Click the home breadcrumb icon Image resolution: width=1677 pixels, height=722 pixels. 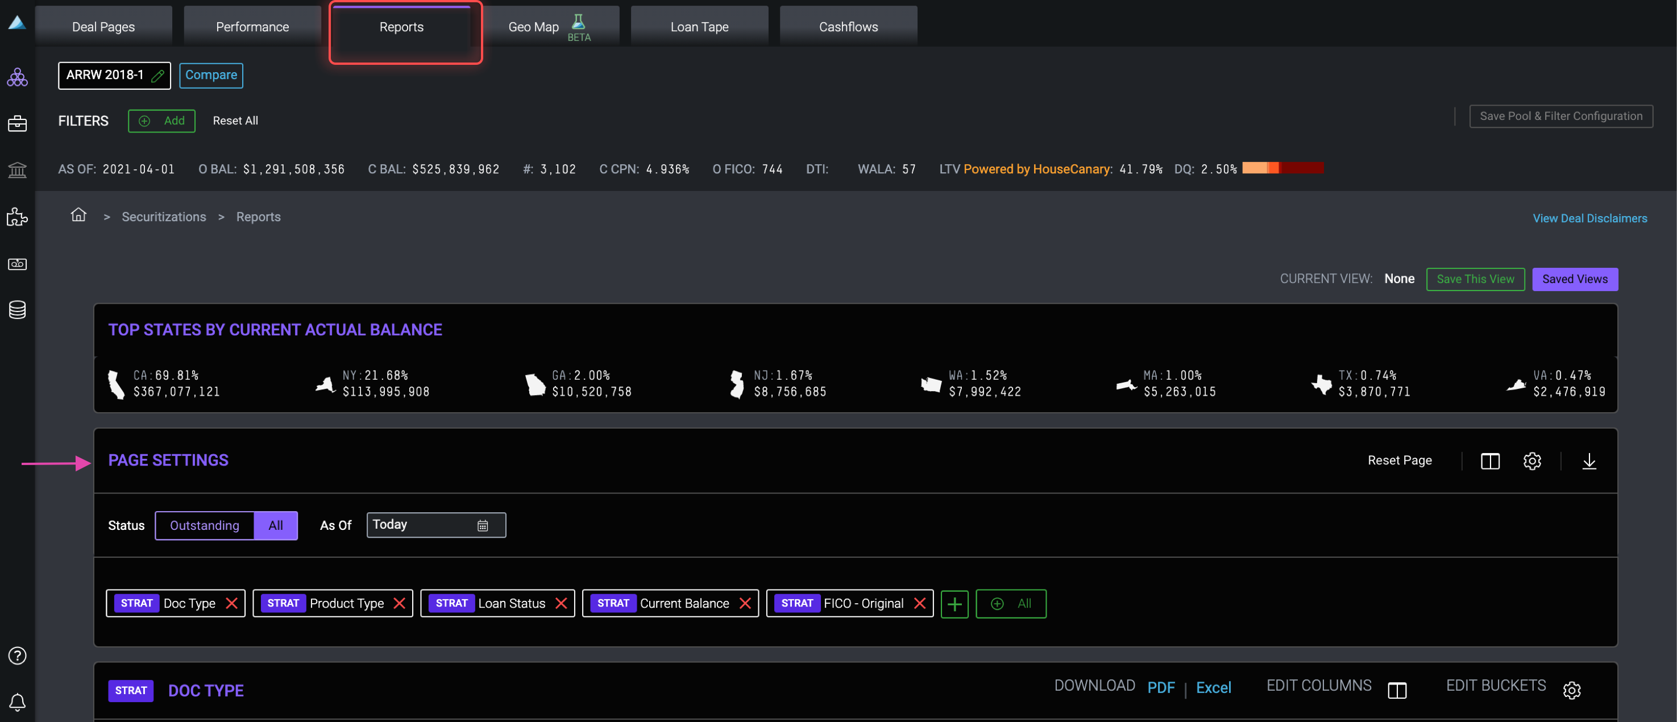(78, 215)
